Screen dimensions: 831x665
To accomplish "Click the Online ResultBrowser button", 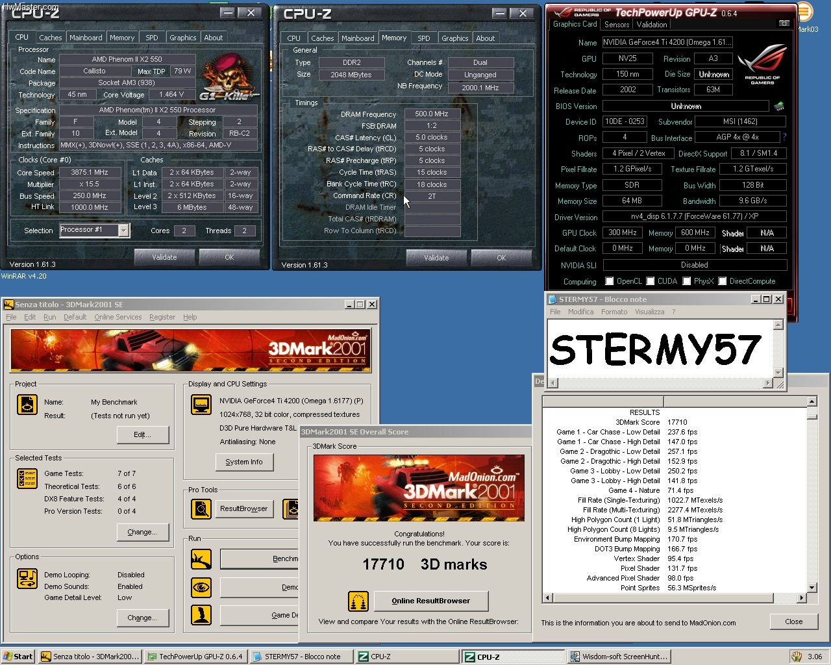I will pyautogui.click(x=431, y=601).
